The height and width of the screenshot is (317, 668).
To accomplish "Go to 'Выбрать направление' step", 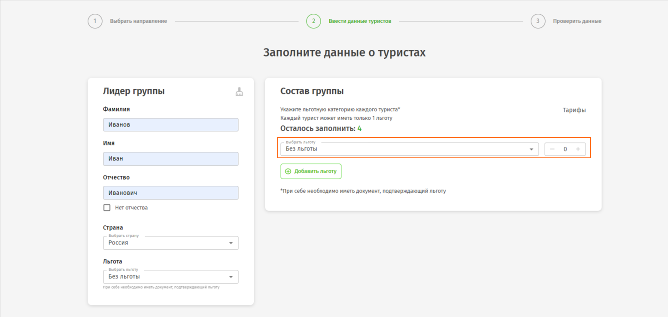I will (138, 21).
